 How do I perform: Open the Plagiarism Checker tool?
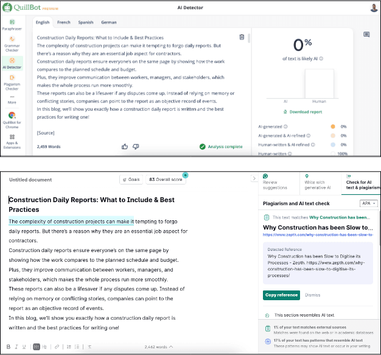point(12,83)
